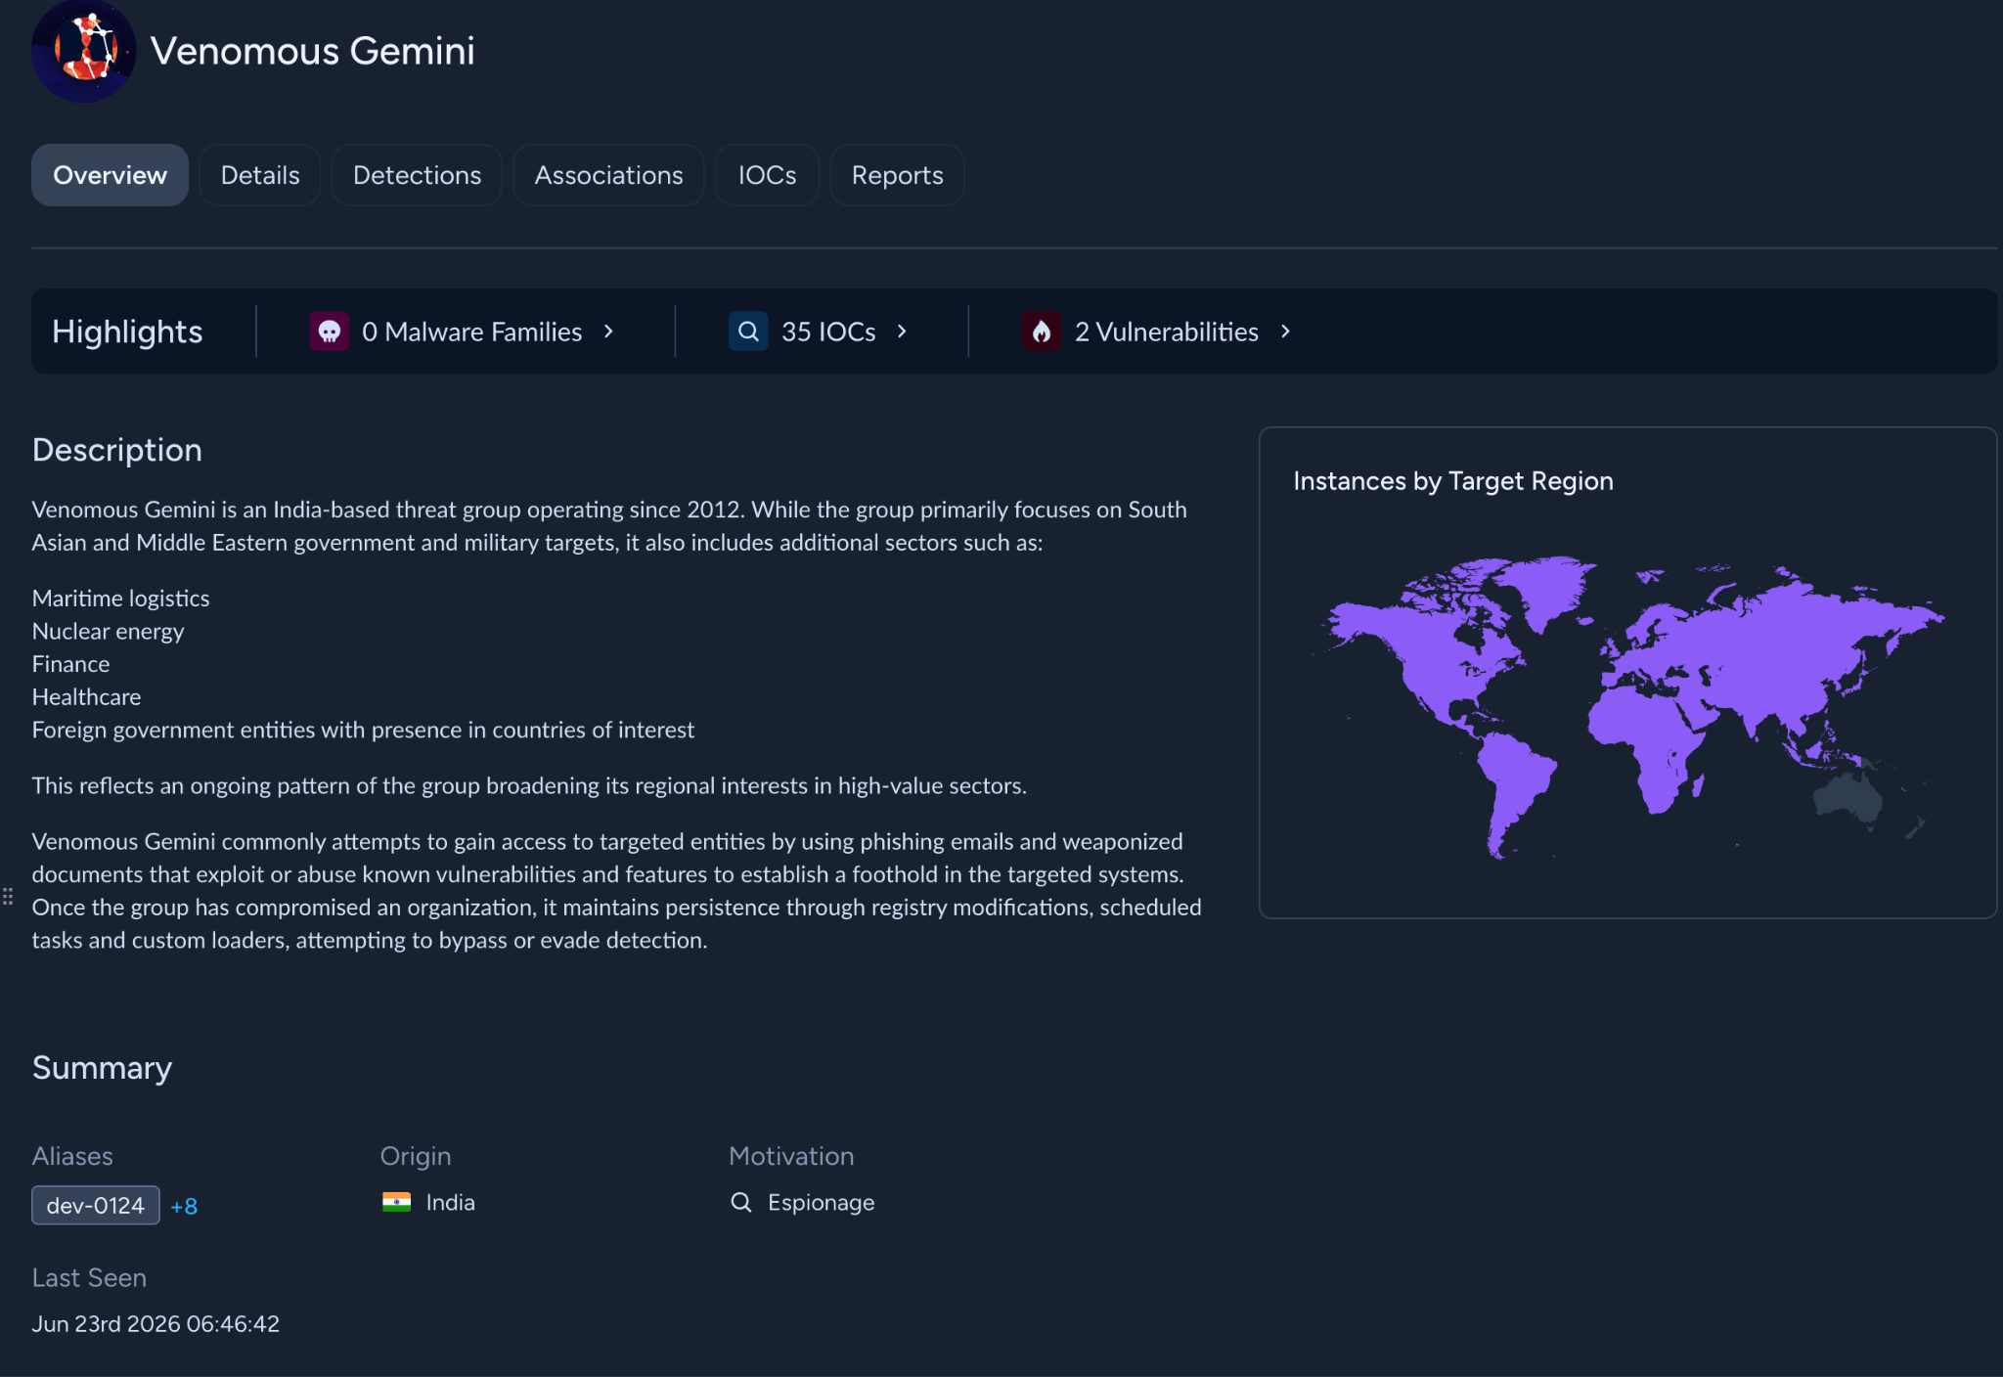Viewport: 2003px width, 1377px height.
Task: Open the Details tab
Action: 260,175
